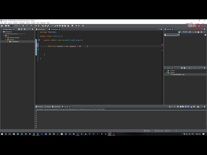Select Tutorial.java in Package Explorer

[15, 42]
